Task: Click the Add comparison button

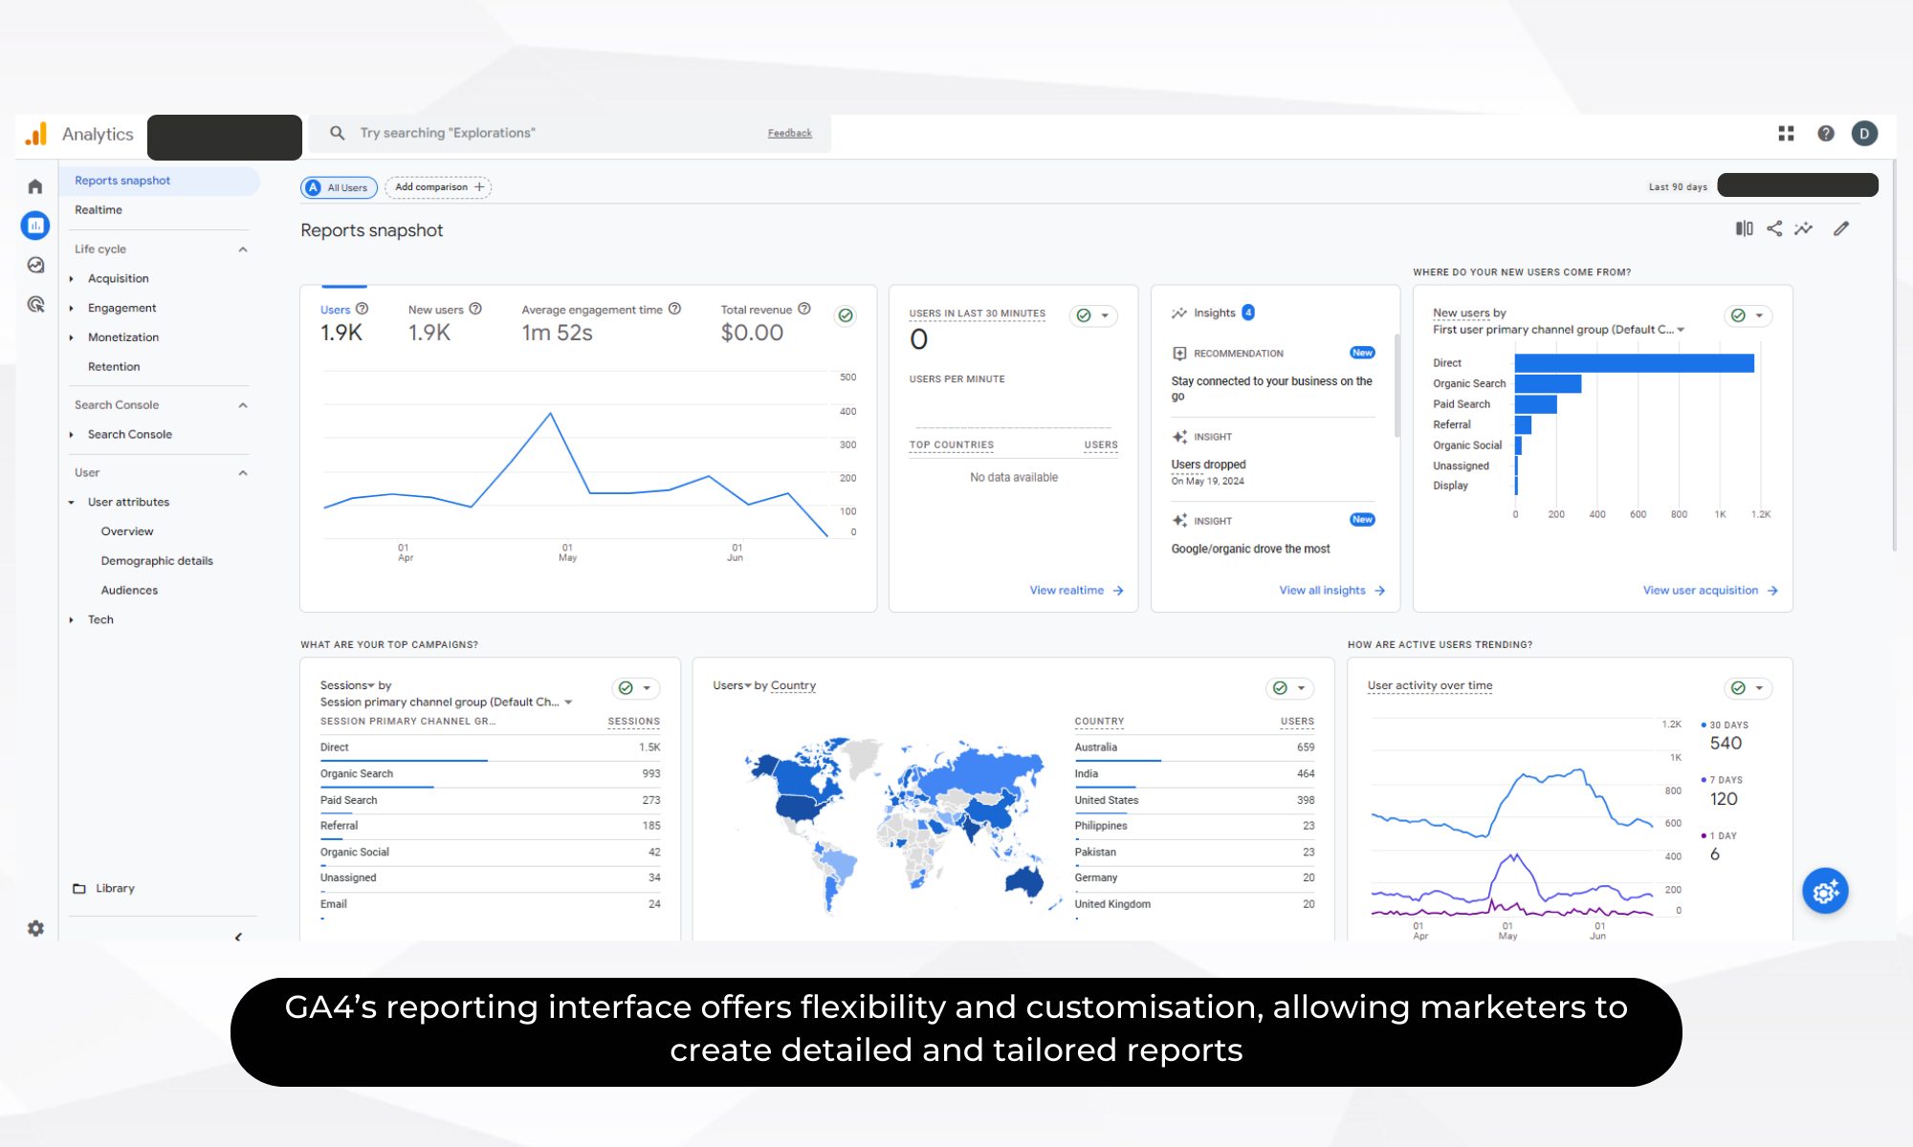Action: coord(438,187)
